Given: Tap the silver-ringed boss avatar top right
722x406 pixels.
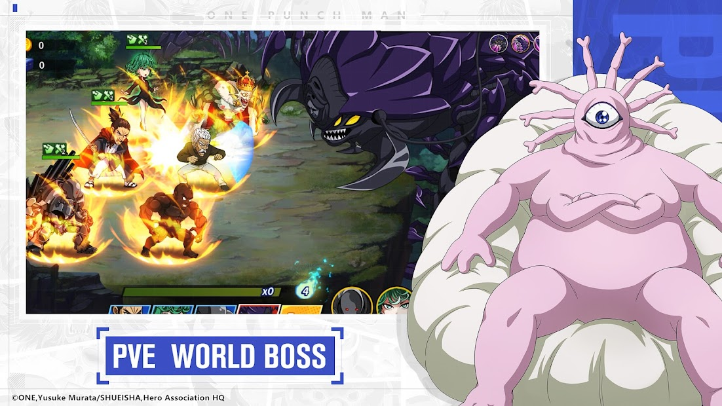Looking at the screenshot, I should coord(499,43).
